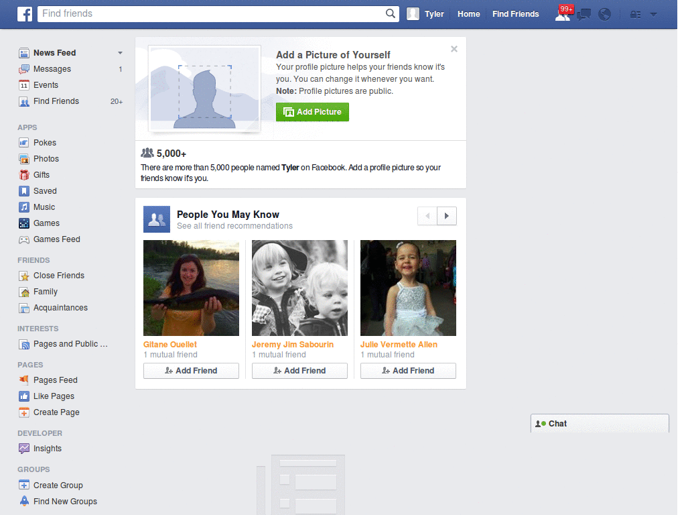Open the messages speech bubble icon in top bar
The image size is (686, 515).
(584, 15)
